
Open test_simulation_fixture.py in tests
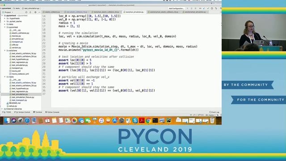pos(23,97)
